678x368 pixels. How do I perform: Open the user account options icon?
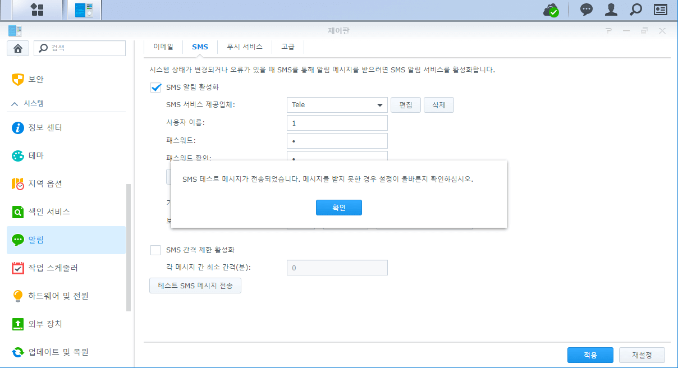tap(611, 10)
